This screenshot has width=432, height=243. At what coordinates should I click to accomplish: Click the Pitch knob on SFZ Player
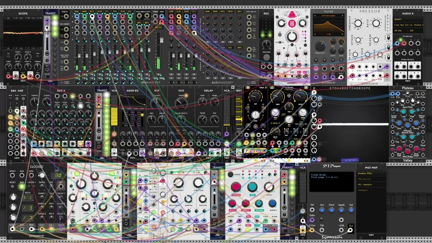pos(331,210)
